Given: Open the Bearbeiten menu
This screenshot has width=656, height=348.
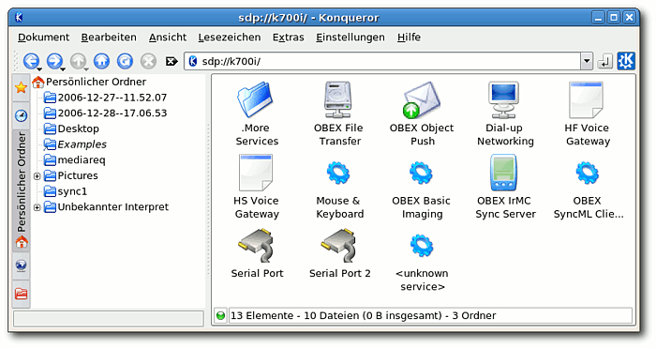Looking at the screenshot, I should pos(109,38).
